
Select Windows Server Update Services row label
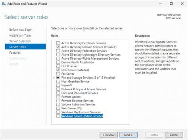click(82, 116)
